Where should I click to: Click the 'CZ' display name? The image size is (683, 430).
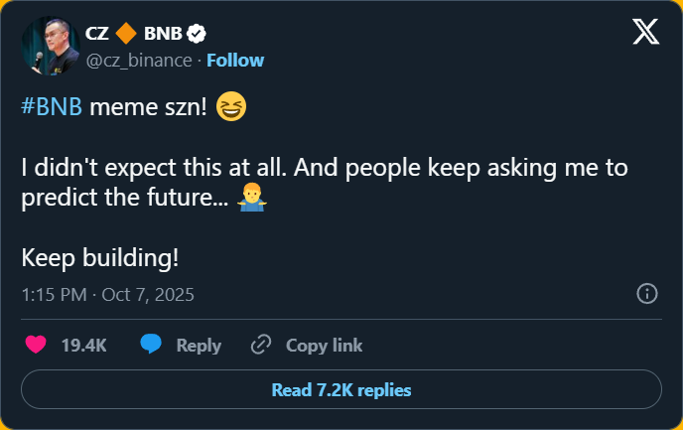pyautogui.click(x=97, y=35)
